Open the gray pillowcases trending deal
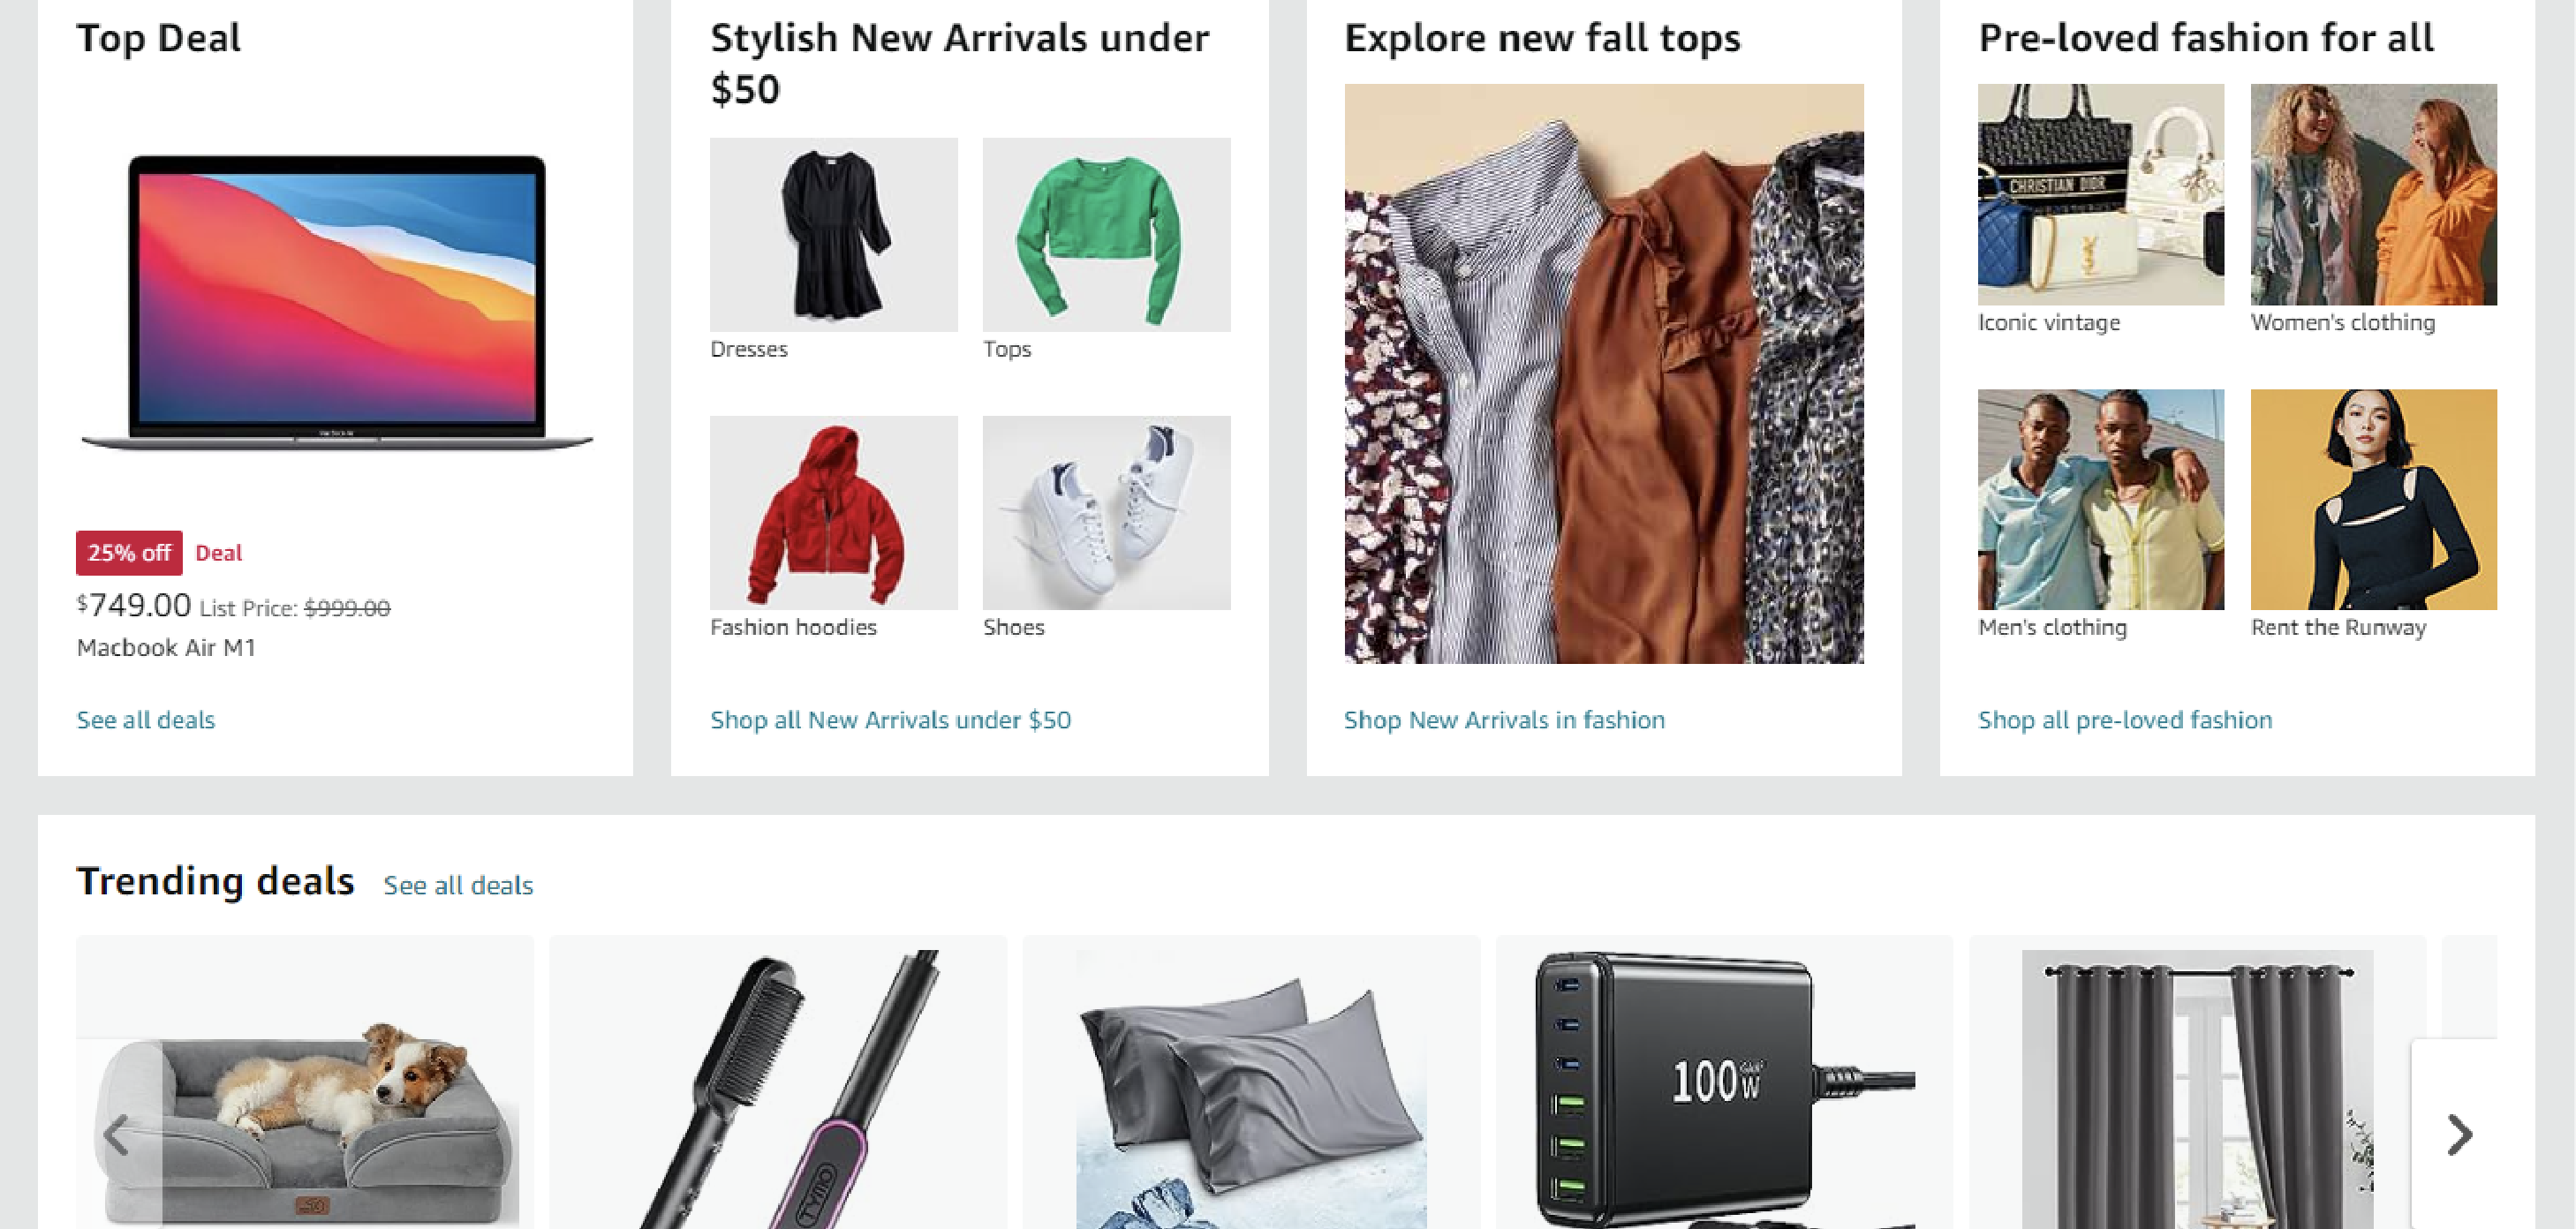Screen dimensions: 2576x1229 click(1251, 1083)
